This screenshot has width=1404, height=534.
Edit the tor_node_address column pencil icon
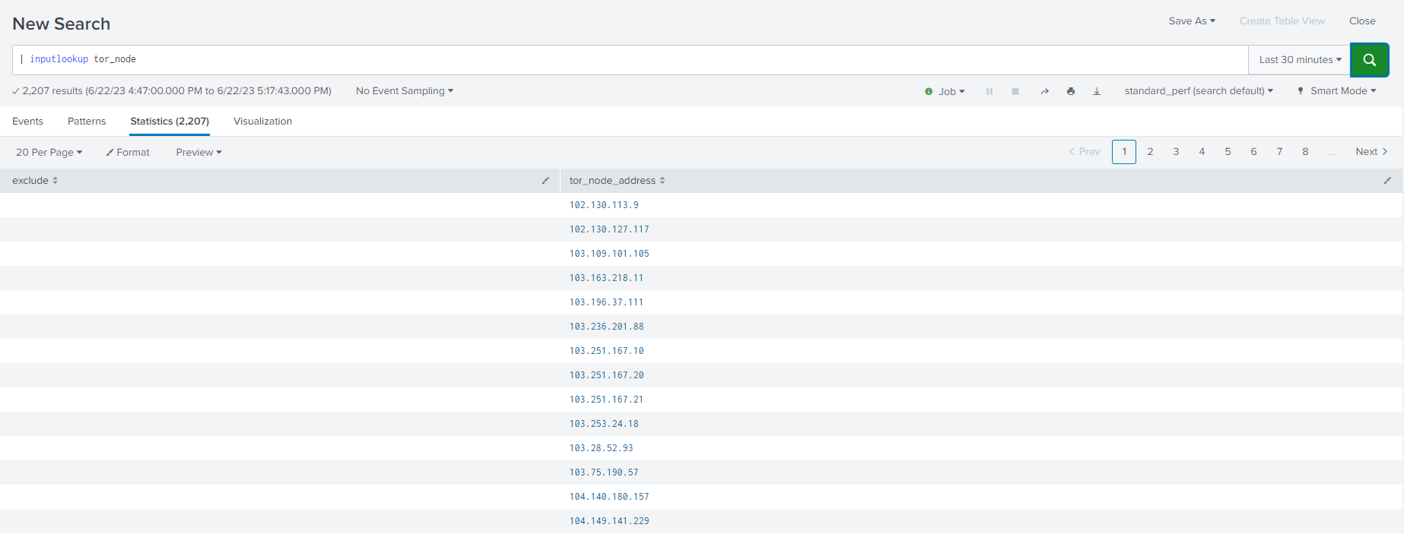(1387, 181)
